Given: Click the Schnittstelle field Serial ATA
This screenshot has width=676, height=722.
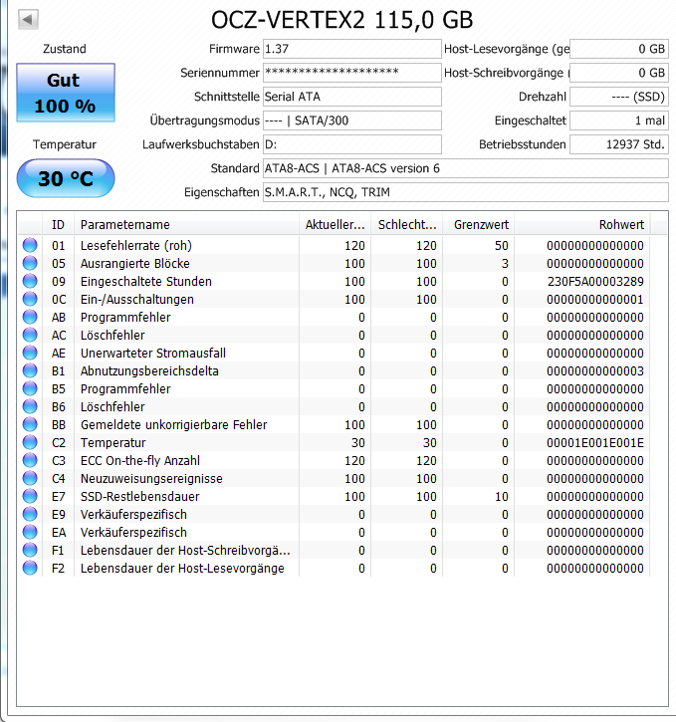Looking at the screenshot, I should click(x=352, y=97).
